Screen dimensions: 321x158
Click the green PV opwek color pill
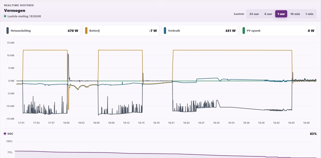point(244,31)
